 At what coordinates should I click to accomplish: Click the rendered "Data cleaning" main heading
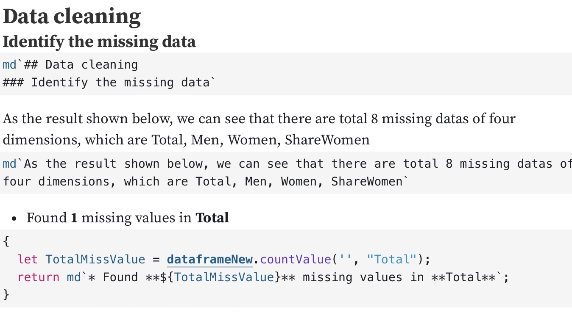click(72, 17)
